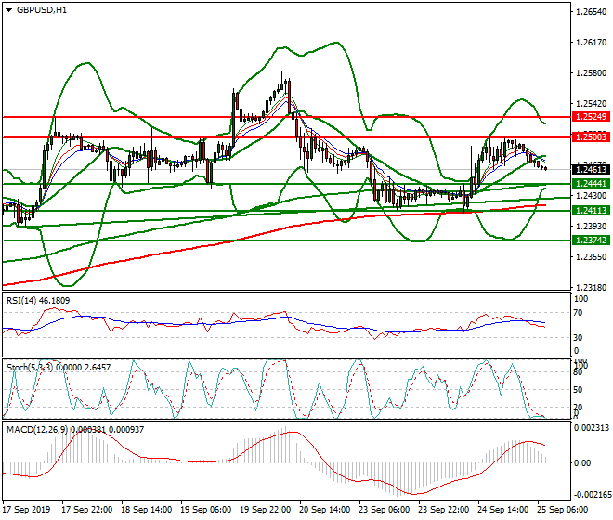The width and height of the screenshot is (613, 520).
Task: Click the GBPUSD,H1 chart title
Action: tap(42, 10)
